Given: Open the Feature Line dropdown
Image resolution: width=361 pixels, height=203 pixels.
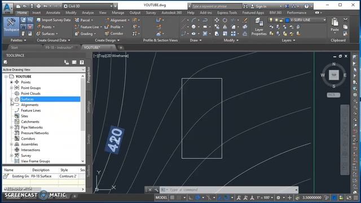Looking at the screenshot, I should pos(89,27).
